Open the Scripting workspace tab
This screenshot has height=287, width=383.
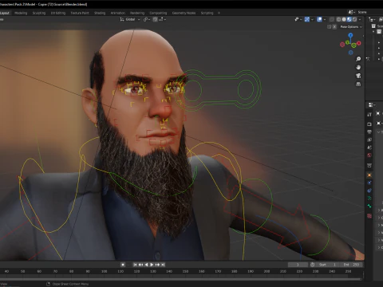[x=207, y=13]
